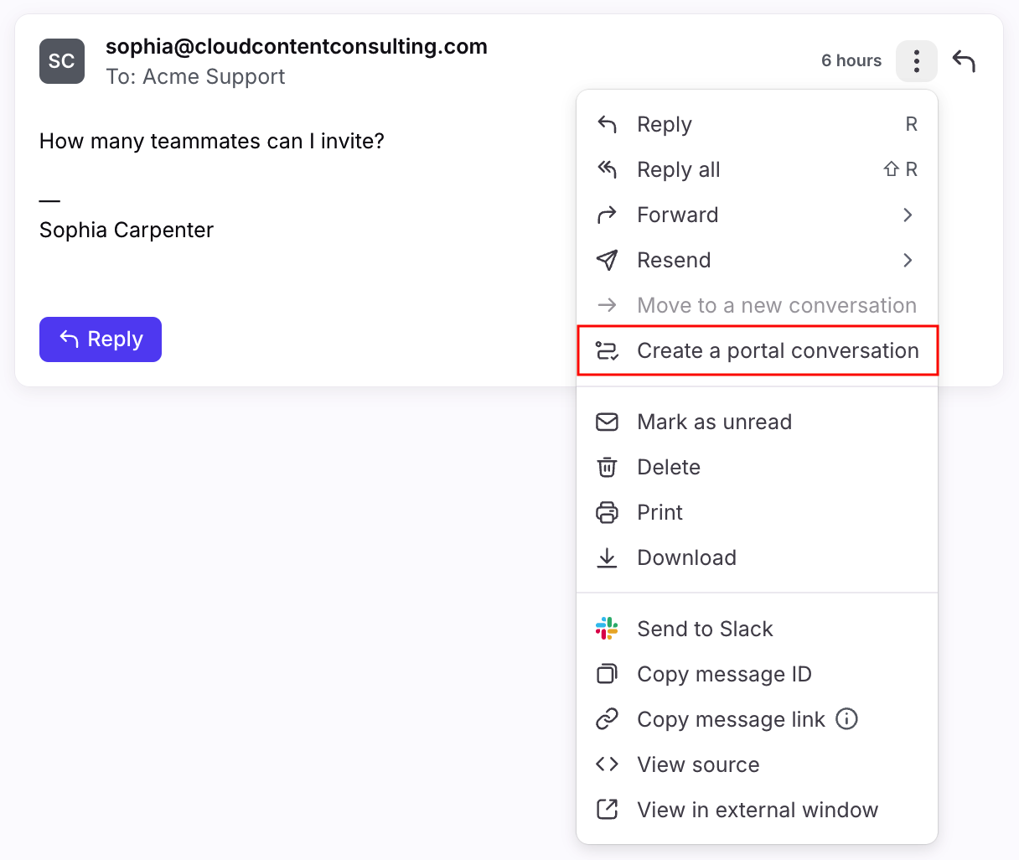Click the SC sender avatar
The image size is (1019, 860).
pyautogui.click(x=62, y=61)
